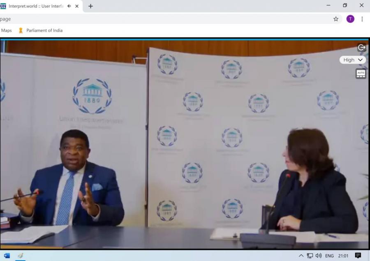
Task: Open Word from the taskbar
Action: 7,256
